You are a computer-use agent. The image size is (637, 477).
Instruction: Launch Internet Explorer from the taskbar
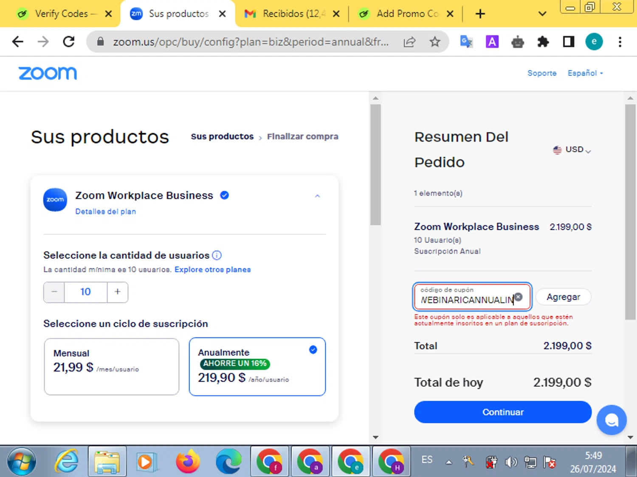pyautogui.click(x=67, y=461)
